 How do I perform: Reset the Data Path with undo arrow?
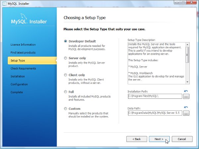(186, 107)
